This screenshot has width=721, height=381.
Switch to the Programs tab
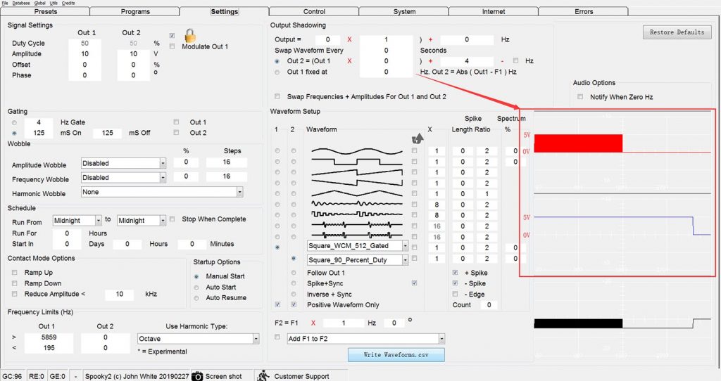134,11
